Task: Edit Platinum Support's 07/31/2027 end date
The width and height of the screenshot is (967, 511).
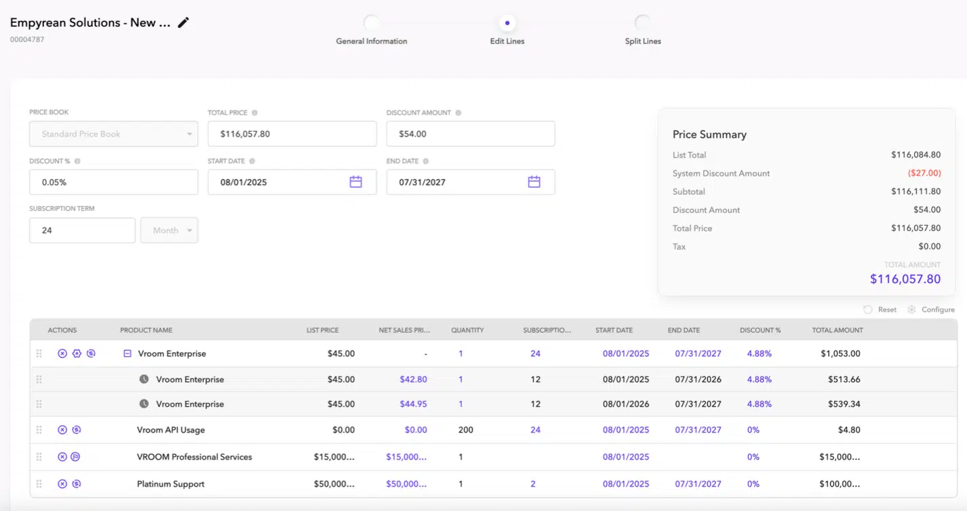Action: click(x=698, y=484)
